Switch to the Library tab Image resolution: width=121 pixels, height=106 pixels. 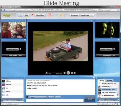click(101, 81)
